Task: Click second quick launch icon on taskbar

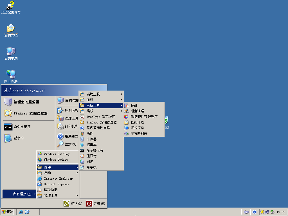Action: (27, 212)
